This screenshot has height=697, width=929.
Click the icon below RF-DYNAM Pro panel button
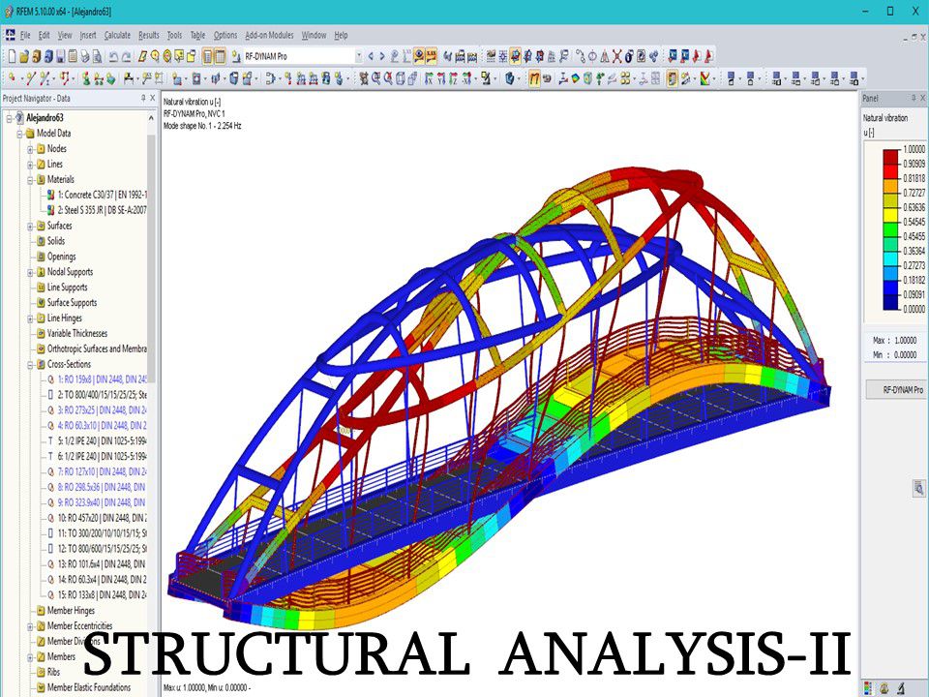tap(917, 490)
